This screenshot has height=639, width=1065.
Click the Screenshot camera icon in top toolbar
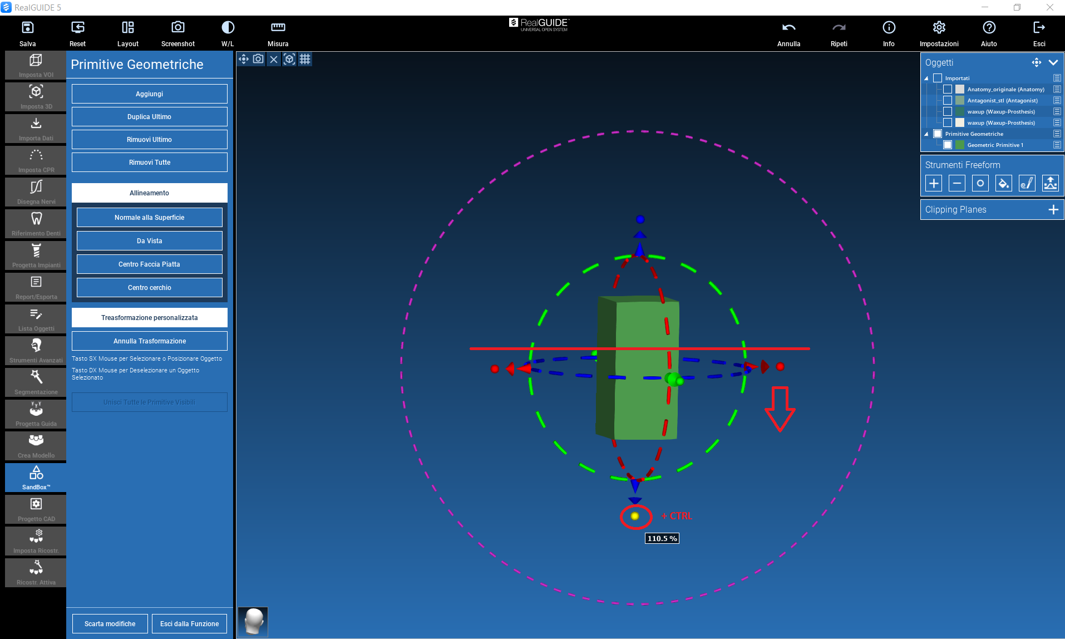pyautogui.click(x=177, y=28)
